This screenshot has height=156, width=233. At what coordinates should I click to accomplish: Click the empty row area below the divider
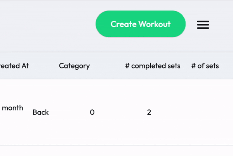[x=116, y=151]
